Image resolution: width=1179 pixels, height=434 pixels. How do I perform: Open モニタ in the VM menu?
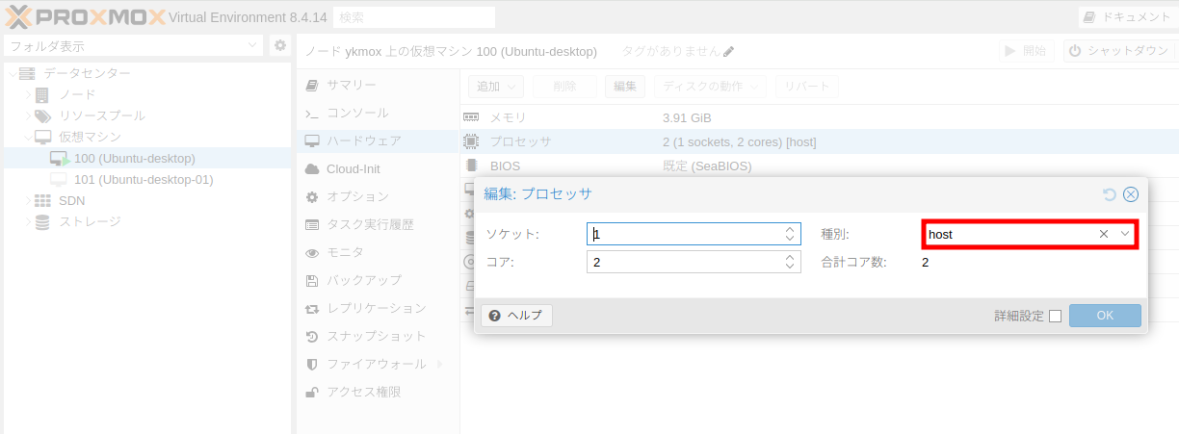(x=378, y=252)
